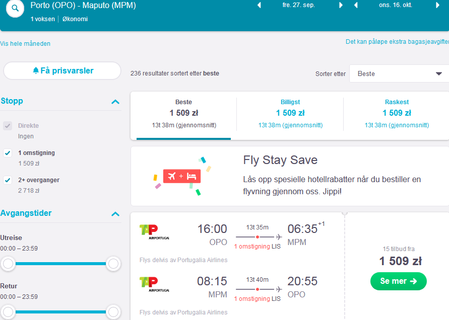Go to next departure date after fre. 27. sep.

pos(341,5)
